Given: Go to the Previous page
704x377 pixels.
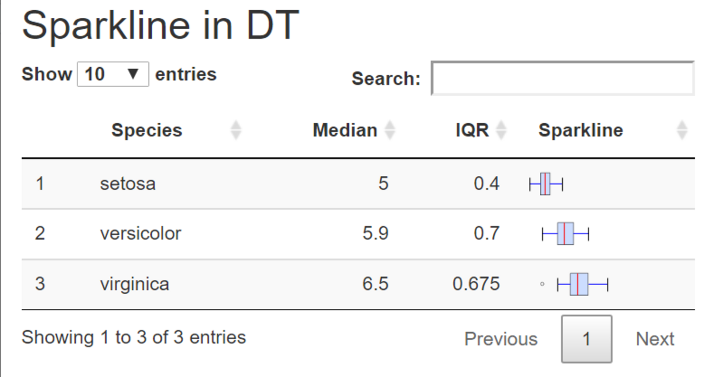Looking at the screenshot, I should click(500, 339).
